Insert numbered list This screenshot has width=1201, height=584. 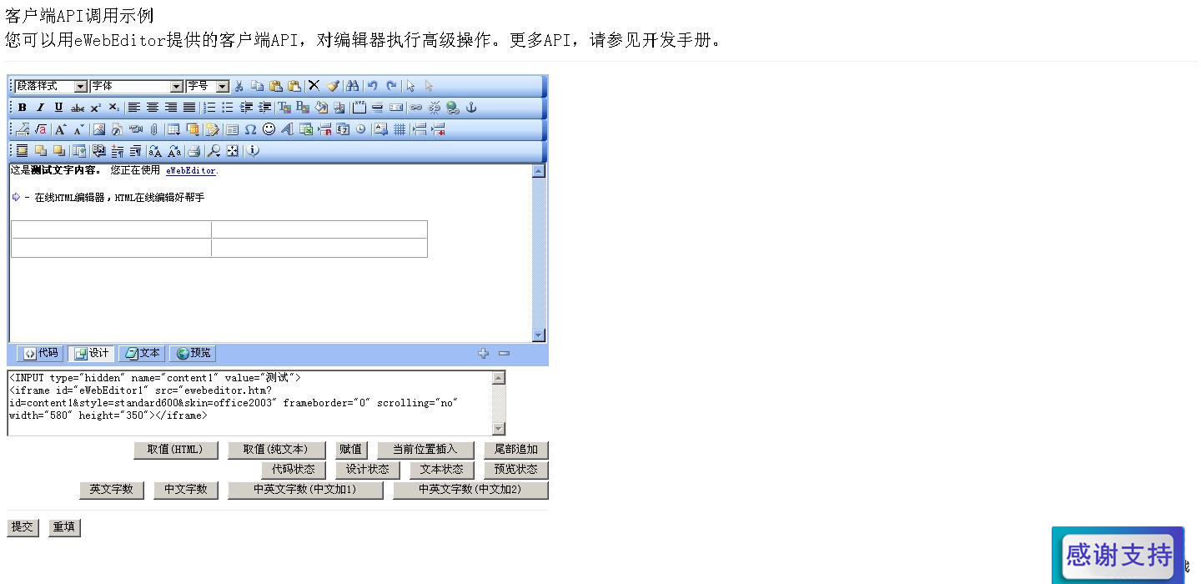(x=209, y=108)
